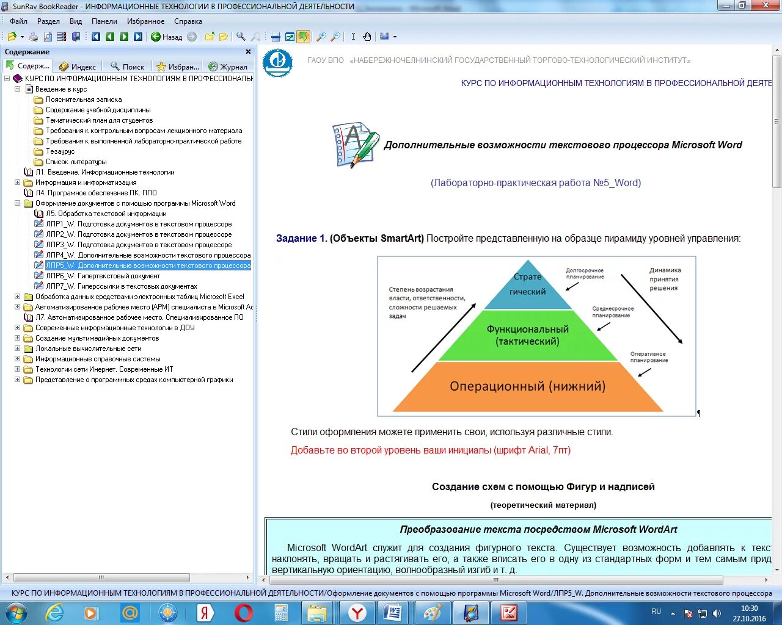Select Л5. Обработка текстовой информации

[x=106, y=214]
